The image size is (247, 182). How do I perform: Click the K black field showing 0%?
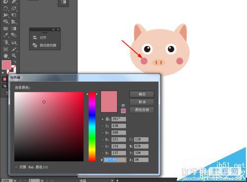[x=141, y=160]
